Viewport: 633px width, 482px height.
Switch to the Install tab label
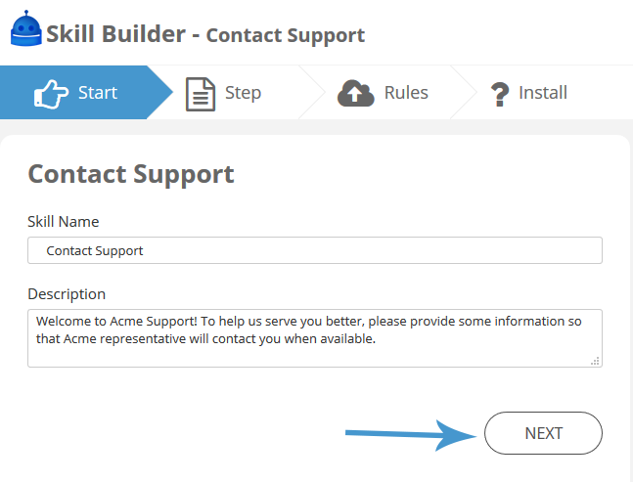(543, 92)
